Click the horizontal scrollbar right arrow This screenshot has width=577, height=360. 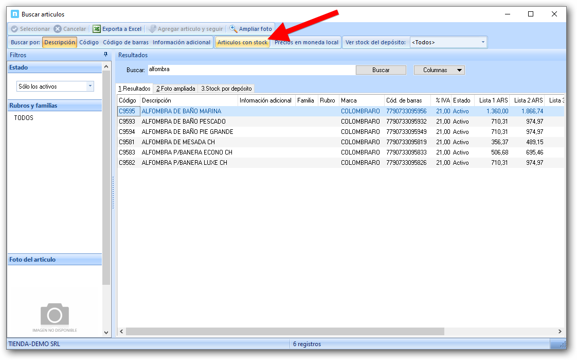(560, 332)
